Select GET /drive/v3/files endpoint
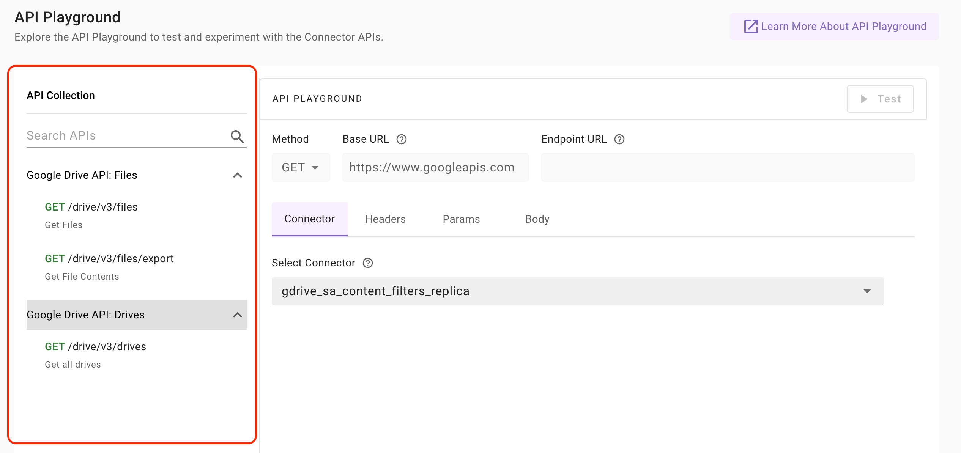This screenshot has width=961, height=453. point(91,207)
